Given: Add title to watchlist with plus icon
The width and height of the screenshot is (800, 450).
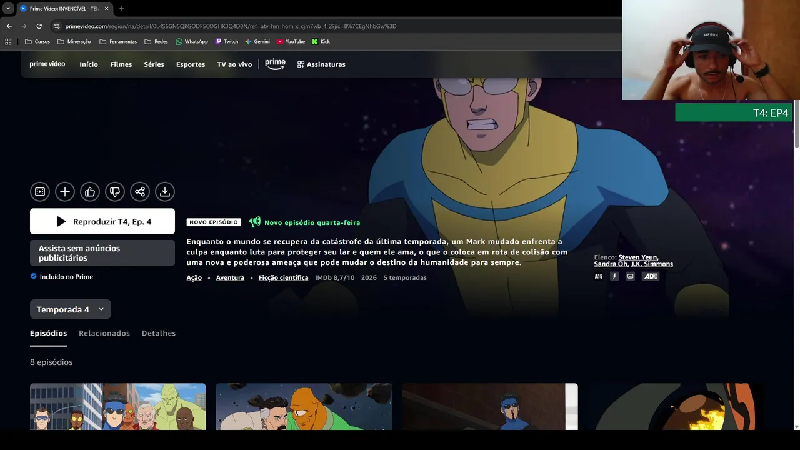Looking at the screenshot, I should 65,192.
